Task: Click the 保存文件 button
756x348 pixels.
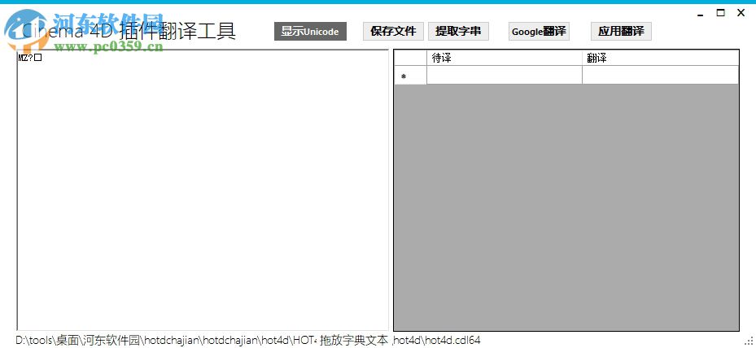Action: coord(393,32)
